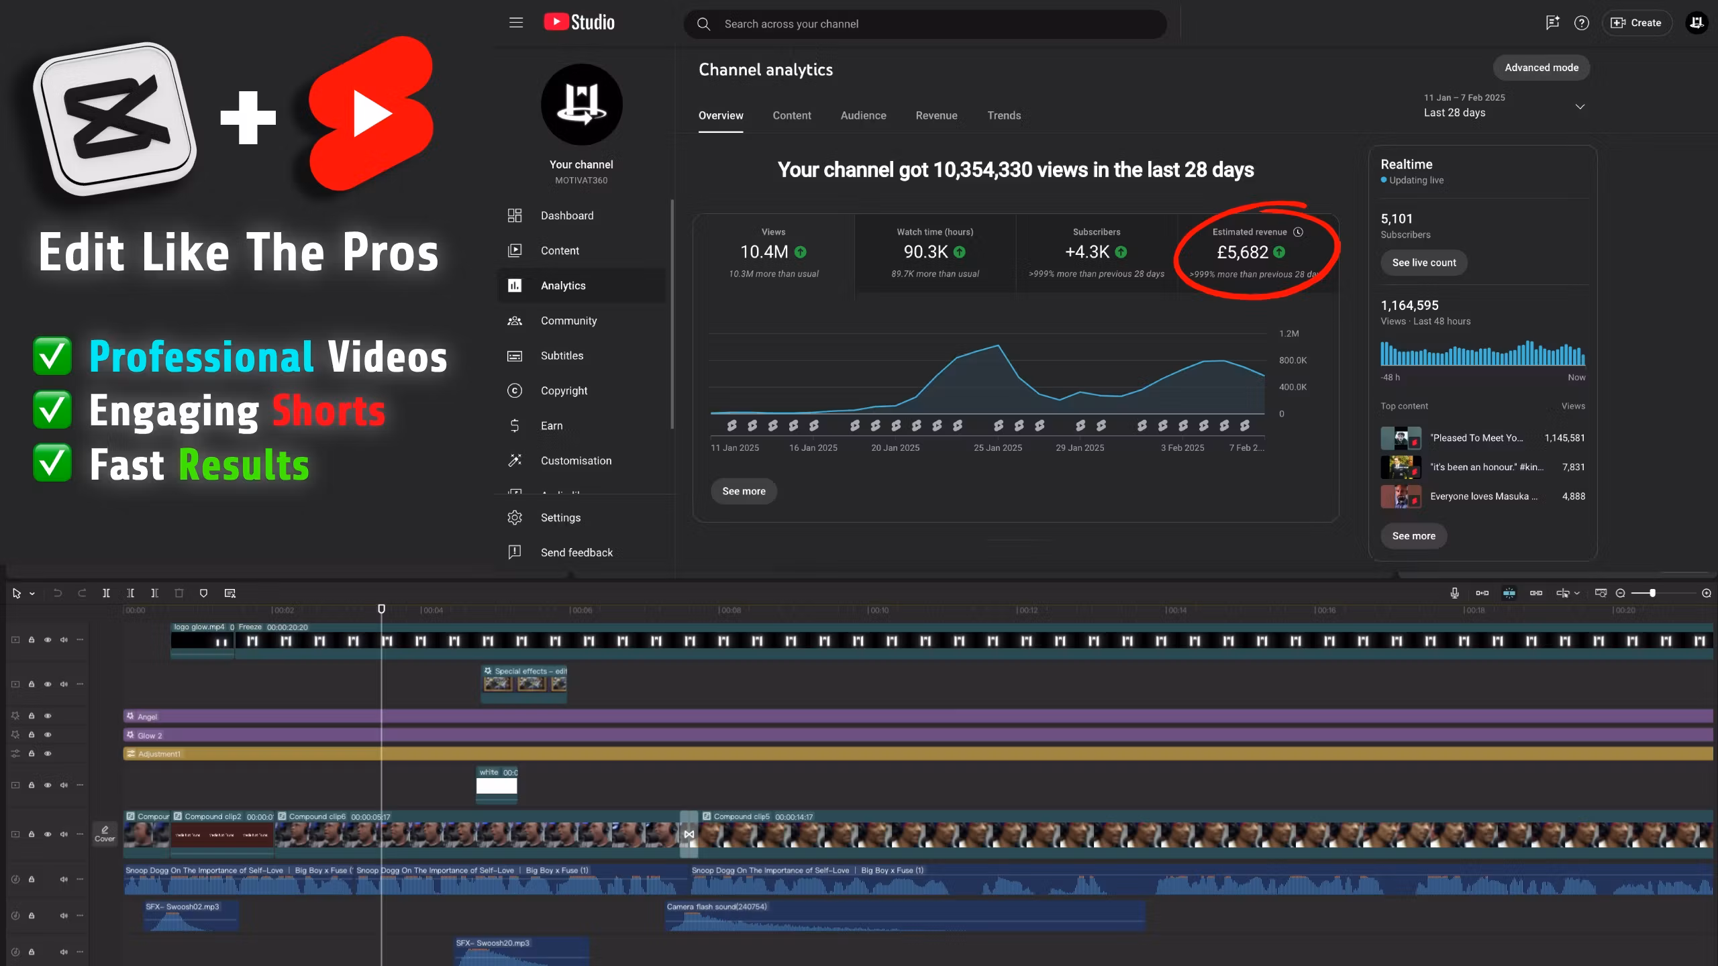Toggle the highlighted auto snapping magnet button
Viewport: 1718px width, 966px height.
tap(1509, 593)
